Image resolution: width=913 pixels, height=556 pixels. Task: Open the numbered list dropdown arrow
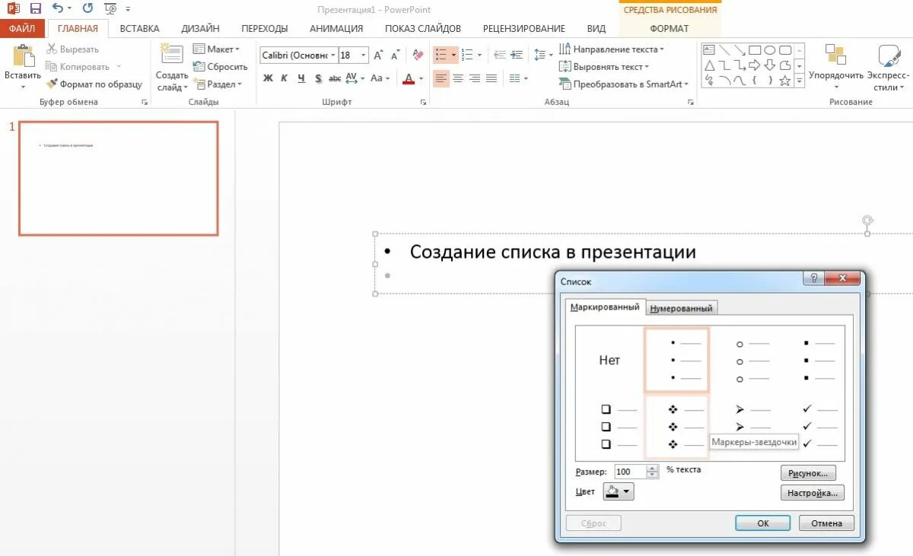tap(479, 55)
